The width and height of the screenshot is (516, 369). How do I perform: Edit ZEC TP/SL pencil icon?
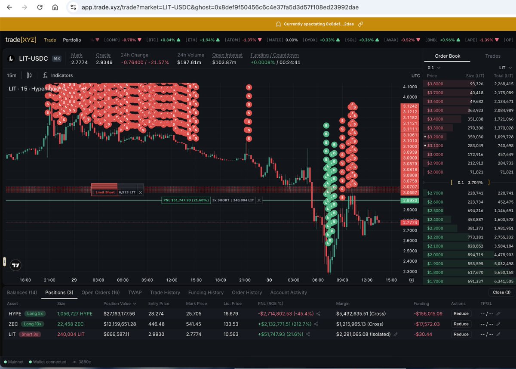[x=498, y=324]
